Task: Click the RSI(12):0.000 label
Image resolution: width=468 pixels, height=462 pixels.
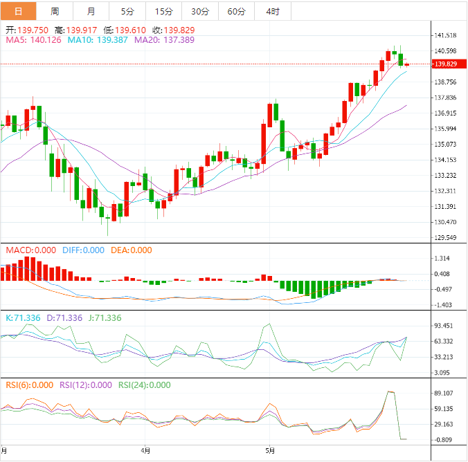Action: pyautogui.click(x=86, y=385)
